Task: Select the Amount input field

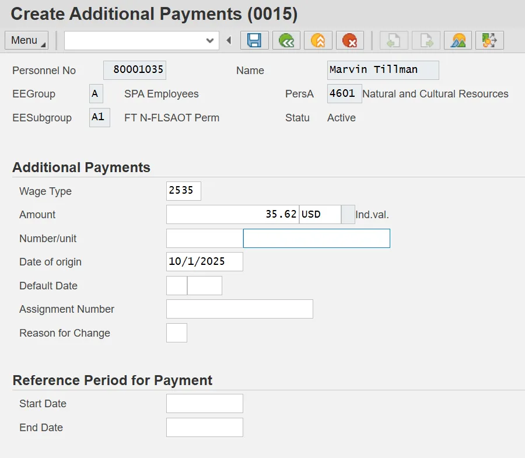Action: click(x=232, y=215)
